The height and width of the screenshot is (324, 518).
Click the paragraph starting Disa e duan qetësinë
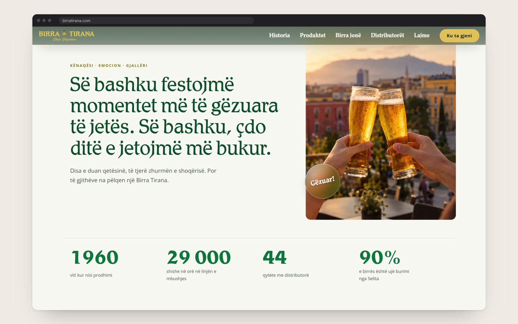(x=143, y=175)
